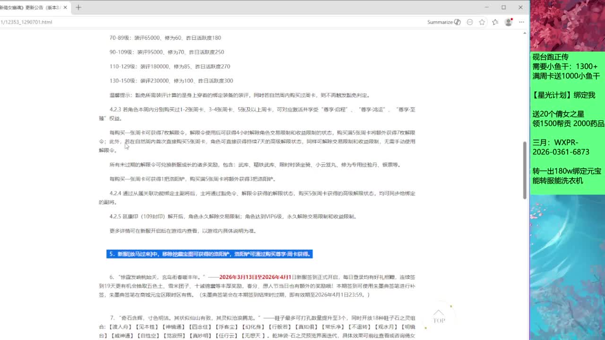Click the highlighted item 5 新服 text

[210, 254]
